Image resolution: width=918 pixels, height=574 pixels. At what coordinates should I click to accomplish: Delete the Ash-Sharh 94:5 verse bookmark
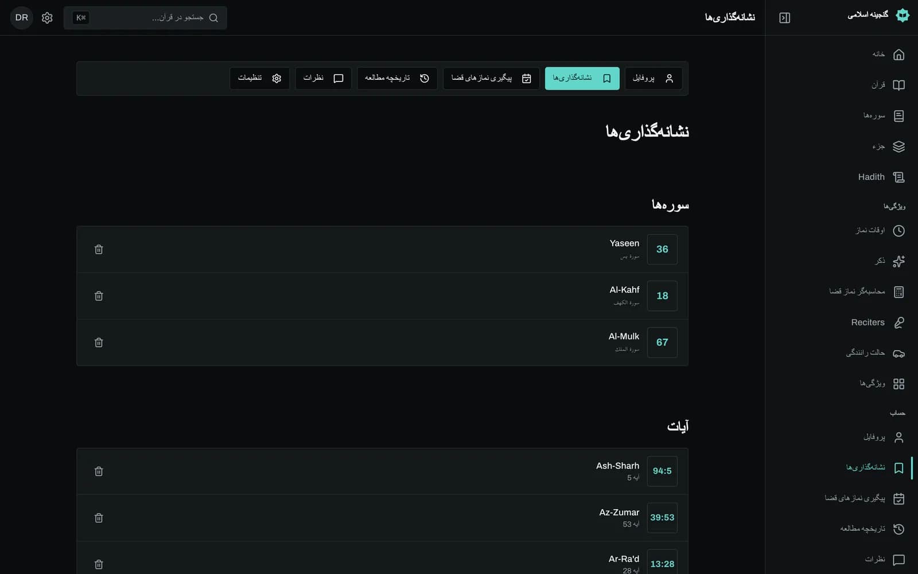(99, 471)
